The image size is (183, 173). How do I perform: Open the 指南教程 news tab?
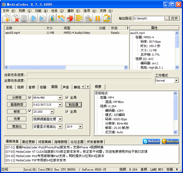[61, 142]
